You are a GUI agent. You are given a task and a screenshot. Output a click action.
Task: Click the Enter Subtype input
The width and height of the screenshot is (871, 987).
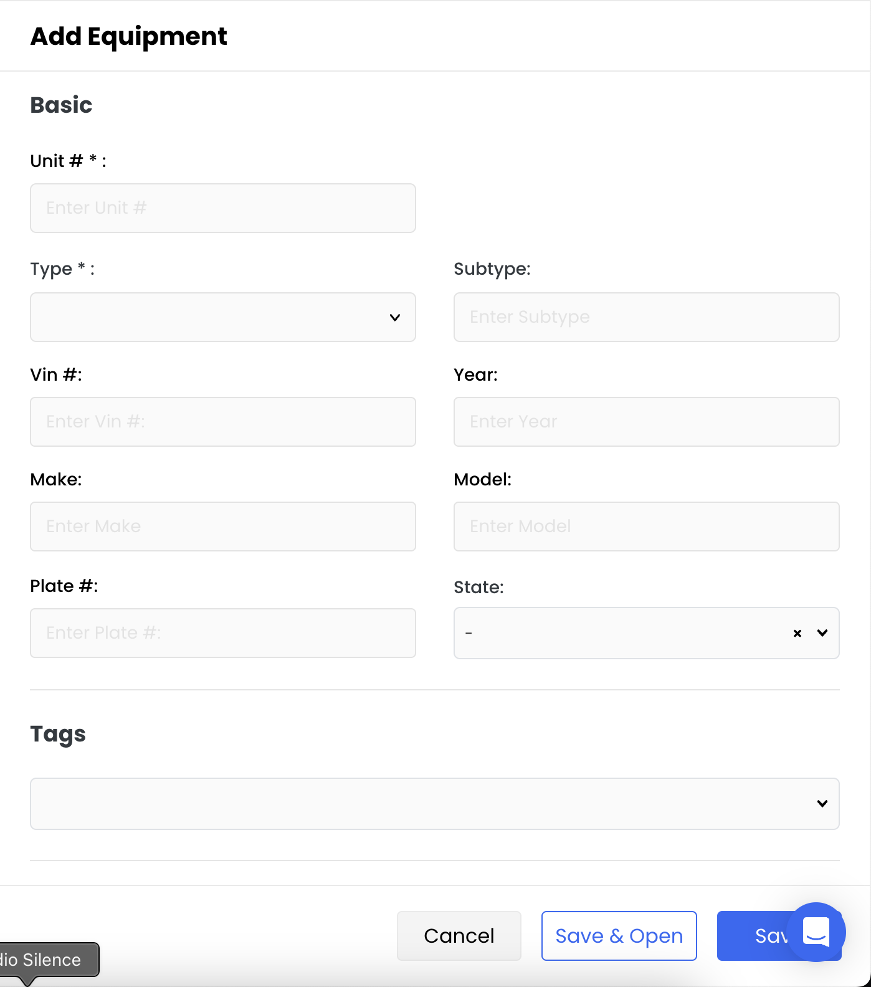646,317
